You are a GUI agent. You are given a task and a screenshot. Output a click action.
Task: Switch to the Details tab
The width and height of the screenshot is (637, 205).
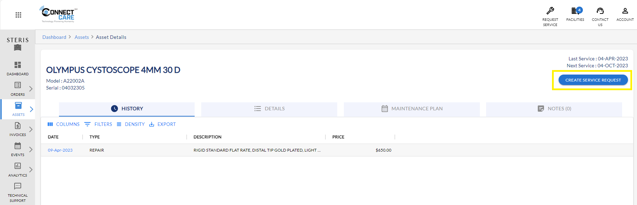[269, 109]
